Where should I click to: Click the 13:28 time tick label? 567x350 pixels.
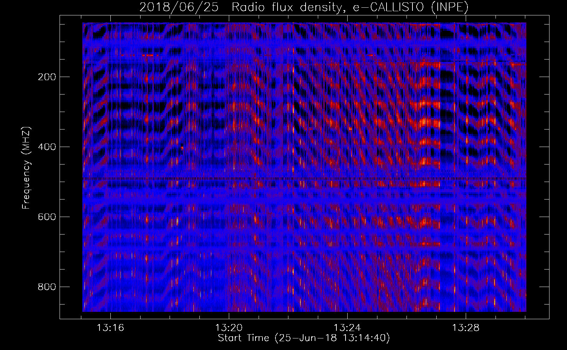click(x=465, y=328)
